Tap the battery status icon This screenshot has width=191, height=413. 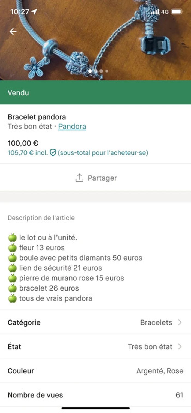(177, 12)
